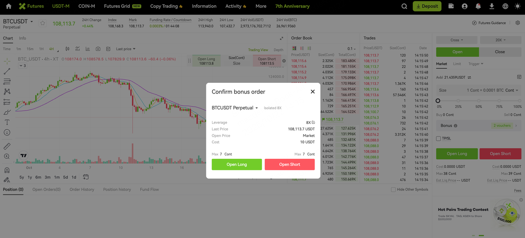Viewport: 525px width, 238px height.
Task: Open the calculator icon beside Avbl
Action: [x=519, y=77]
